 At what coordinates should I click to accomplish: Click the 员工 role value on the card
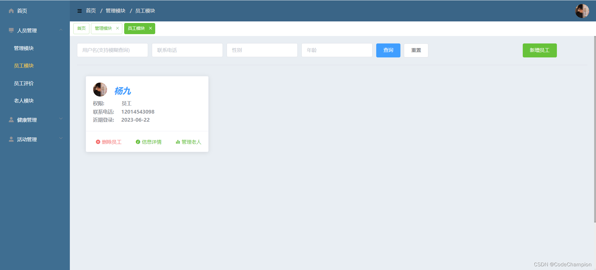click(x=126, y=103)
